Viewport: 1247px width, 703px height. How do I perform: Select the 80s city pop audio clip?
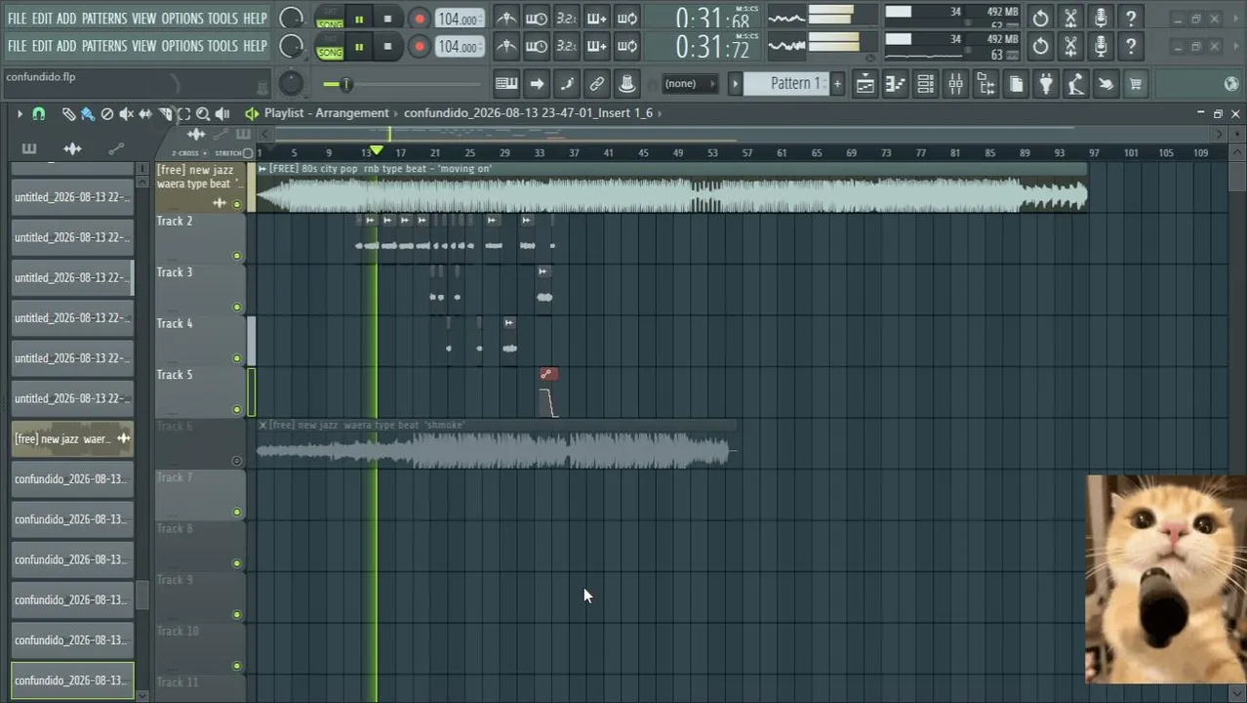coord(671,188)
